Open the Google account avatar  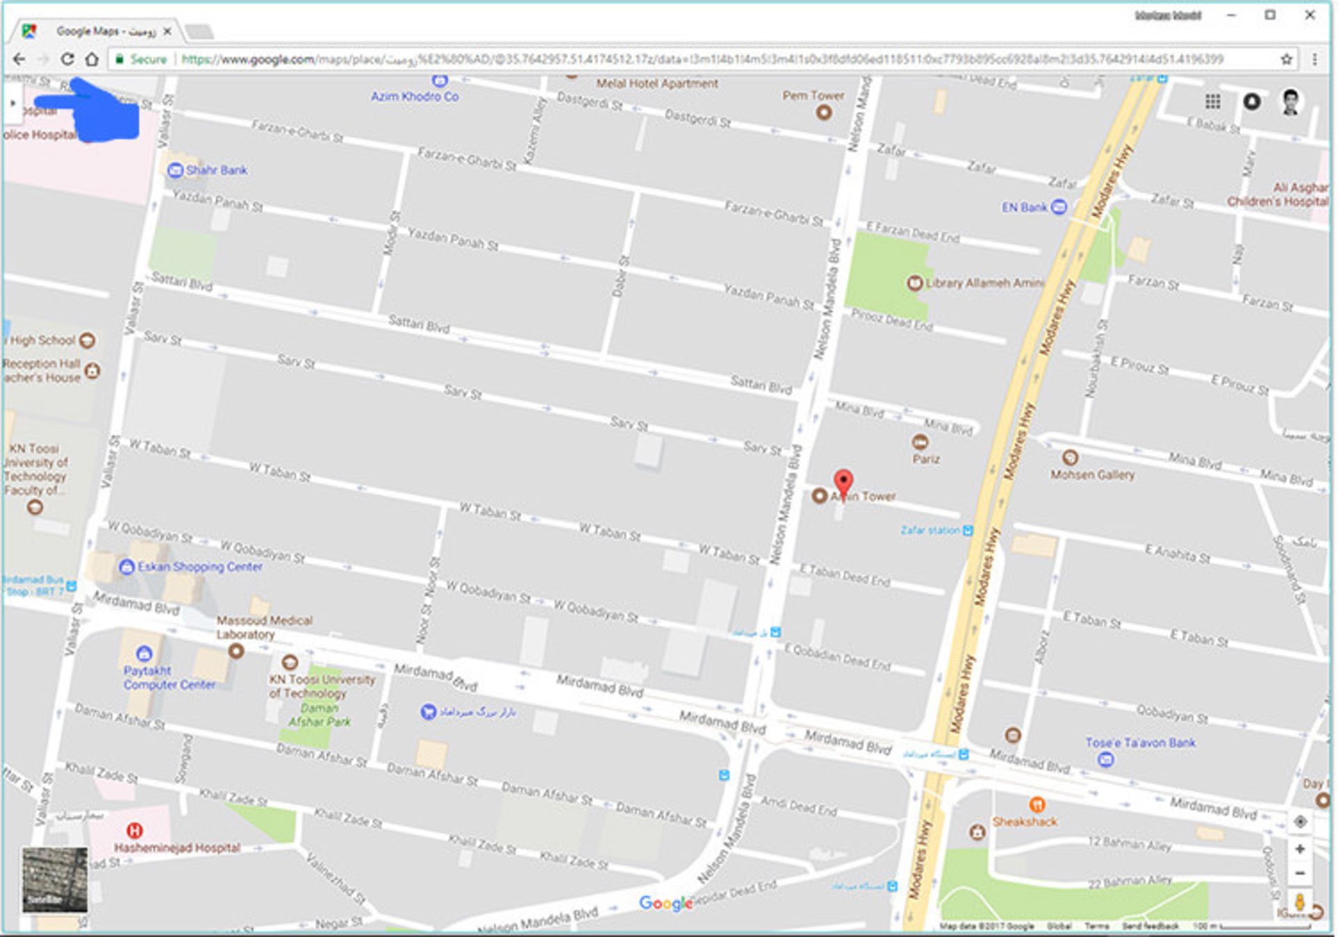click(x=1291, y=102)
